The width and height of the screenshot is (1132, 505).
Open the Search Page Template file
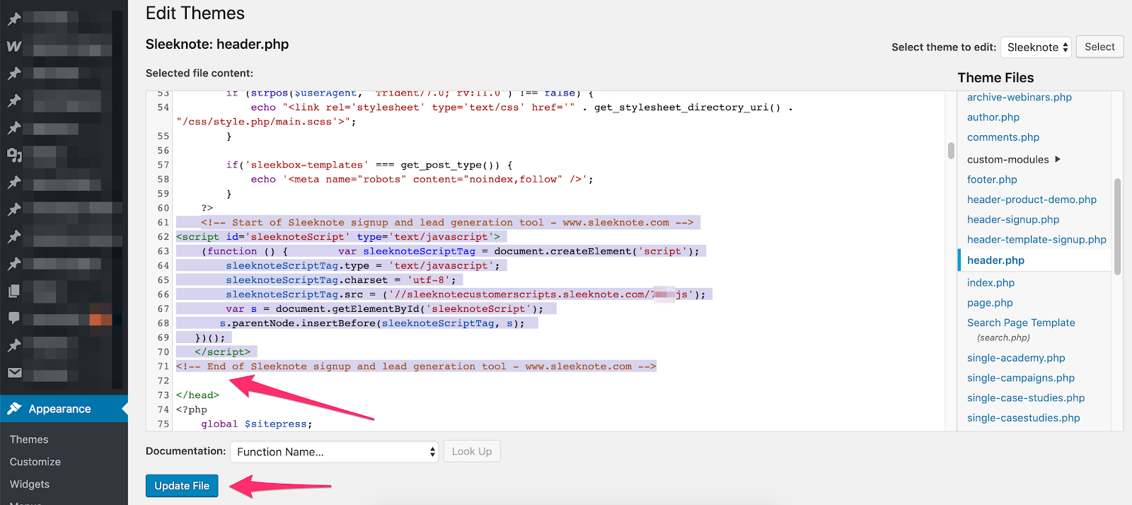pos(1021,323)
